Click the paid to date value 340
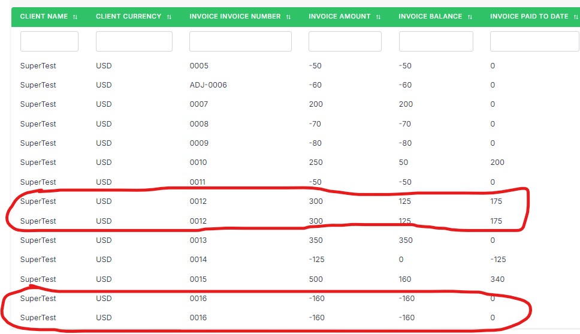This screenshot has height=334, width=580. click(x=497, y=279)
